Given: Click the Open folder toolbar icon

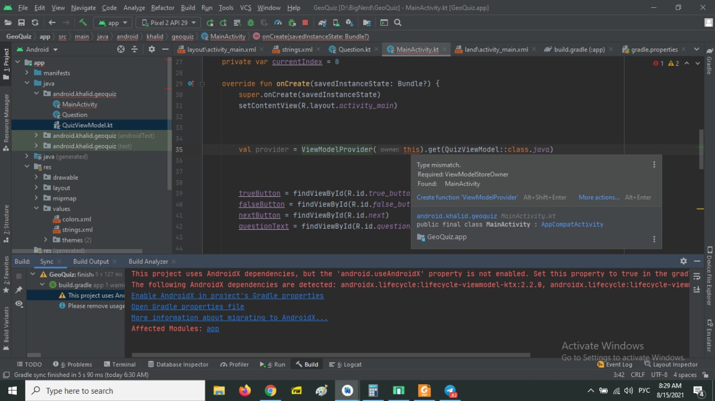Looking at the screenshot, I should point(8,23).
